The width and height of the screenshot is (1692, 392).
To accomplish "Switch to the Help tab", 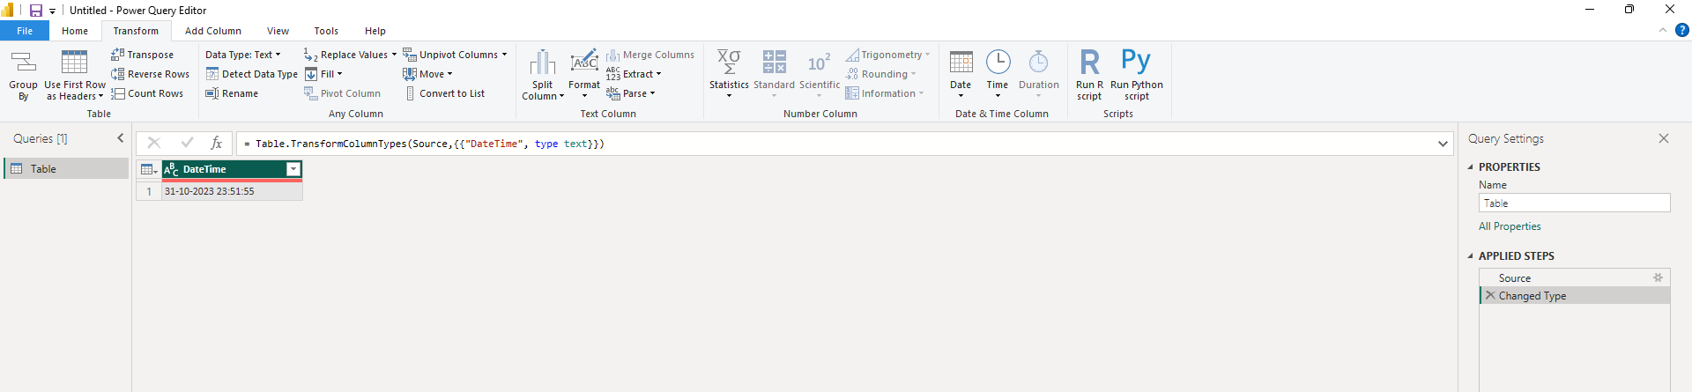I will point(375,31).
